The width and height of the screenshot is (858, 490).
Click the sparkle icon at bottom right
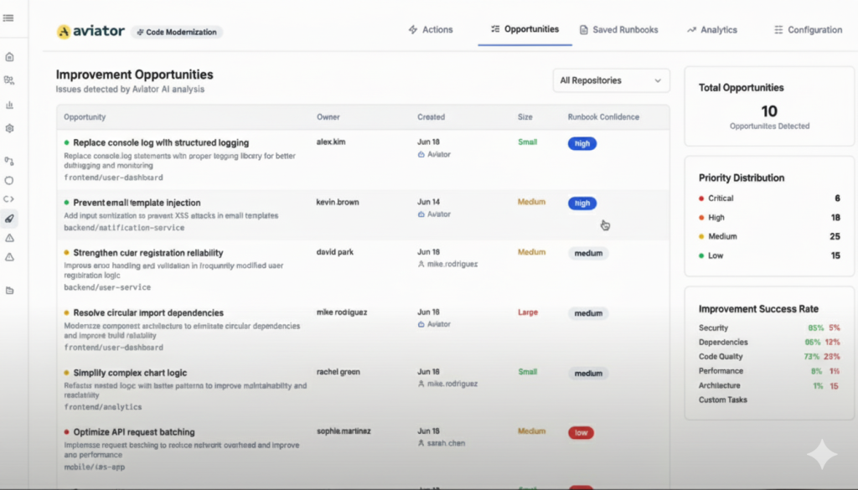822,453
